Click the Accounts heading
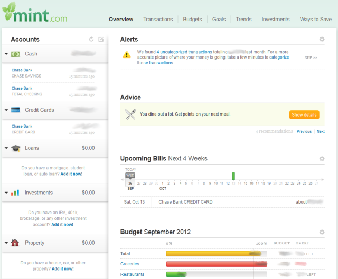Image resolution: width=338 pixels, height=279 pixels. point(25,39)
